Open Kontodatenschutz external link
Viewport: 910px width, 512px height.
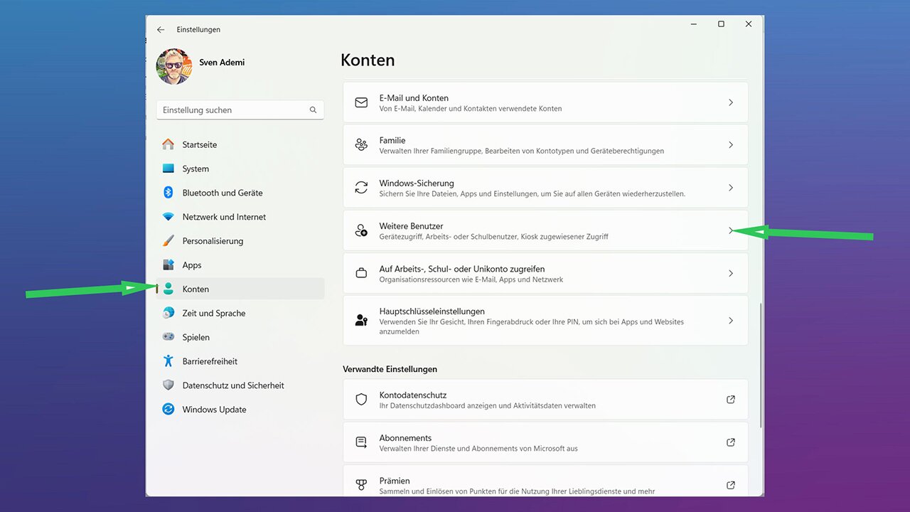730,400
